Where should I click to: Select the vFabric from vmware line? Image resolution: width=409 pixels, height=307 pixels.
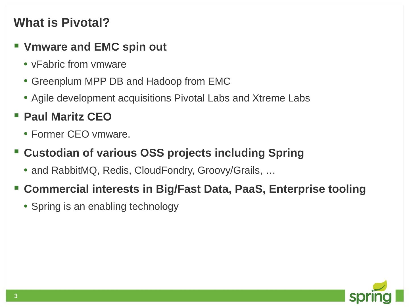coord(79,65)
